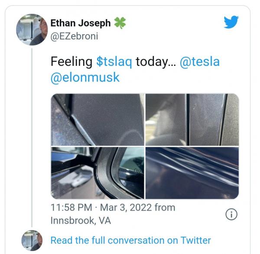Open the top-right door seam photo
This screenshot has height=254, width=260.
(x=192, y=120)
